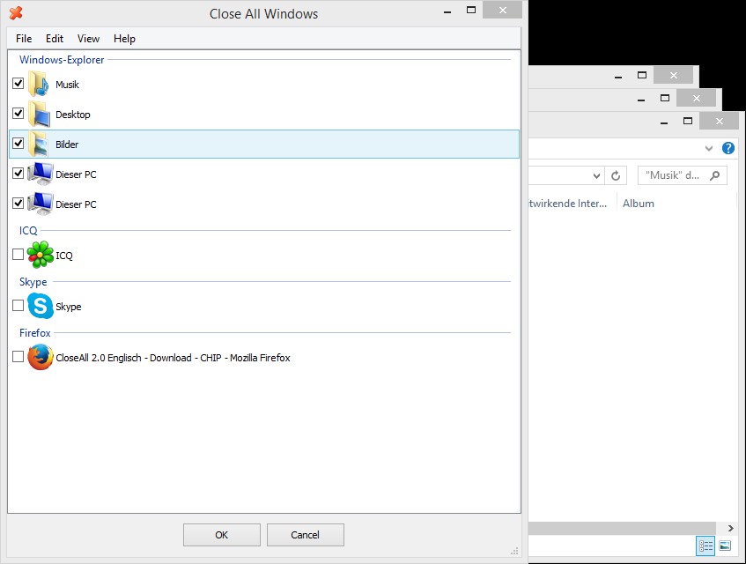Enable the Skype checkbox

[18, 306]
